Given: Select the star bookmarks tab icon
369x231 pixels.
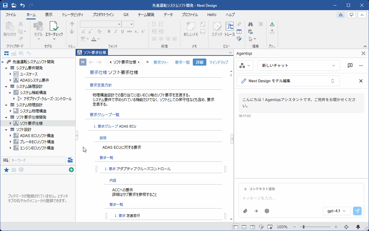Looking at the screenshot, I should (x=6, y=170).
